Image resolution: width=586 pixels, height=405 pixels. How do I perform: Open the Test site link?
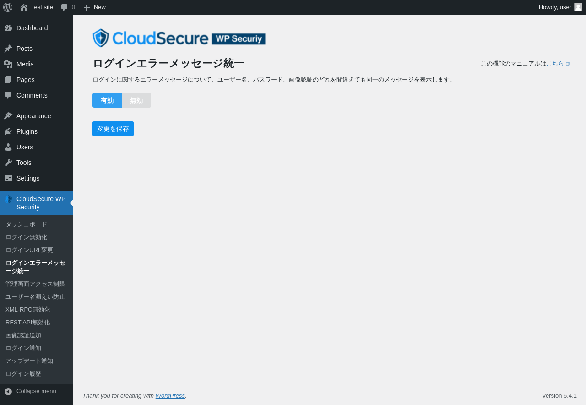coord(42,7)
